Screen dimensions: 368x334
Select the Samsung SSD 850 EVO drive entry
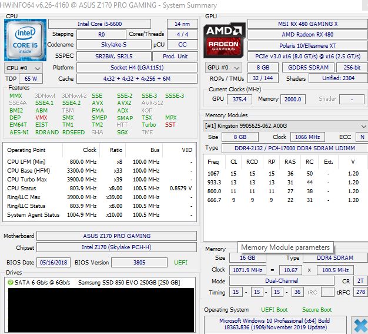(99, 283)
